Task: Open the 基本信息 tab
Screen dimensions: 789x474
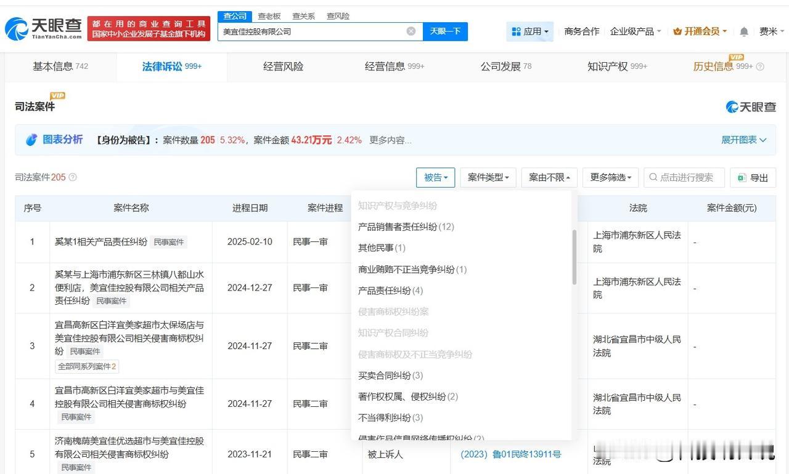Action: point(60,66)
